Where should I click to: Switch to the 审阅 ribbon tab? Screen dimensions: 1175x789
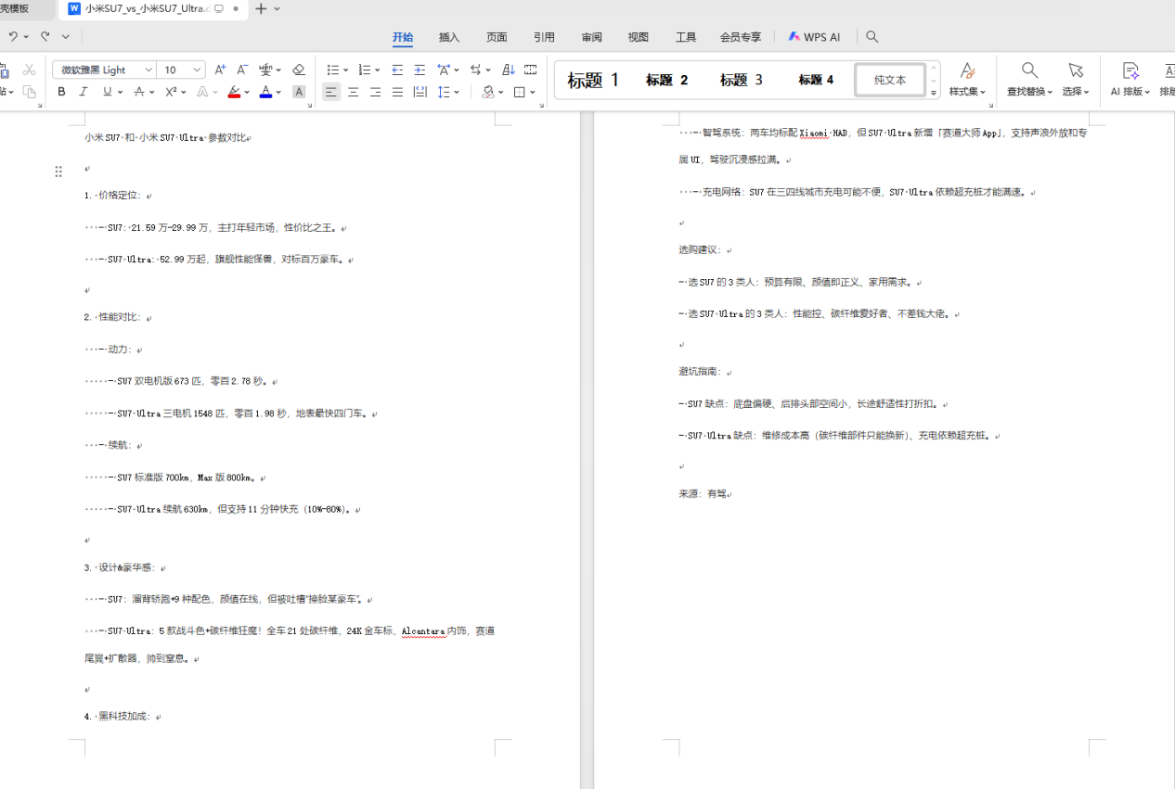click(591, 37)
